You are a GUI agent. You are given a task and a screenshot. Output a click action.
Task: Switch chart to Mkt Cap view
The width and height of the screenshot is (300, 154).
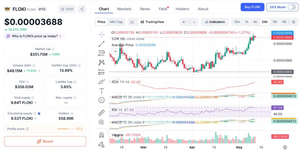point(116,22)
